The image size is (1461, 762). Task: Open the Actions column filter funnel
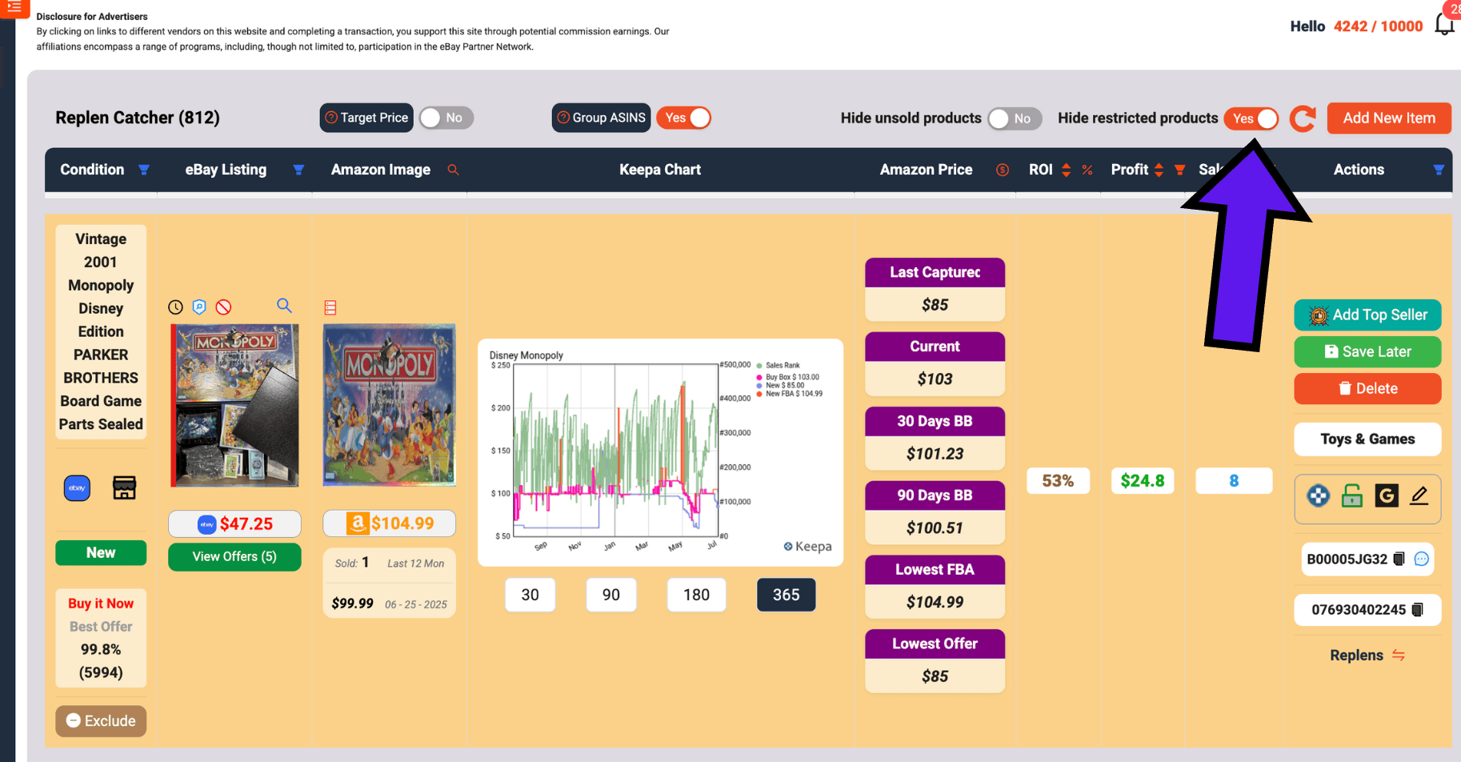pos(1439,170)
